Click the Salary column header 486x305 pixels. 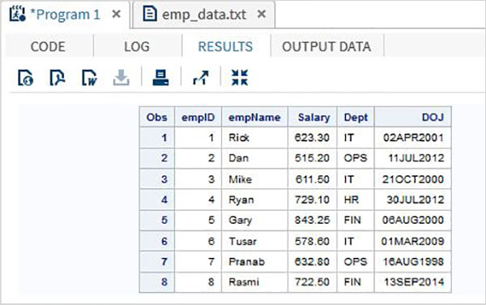[x=313, y=118]
